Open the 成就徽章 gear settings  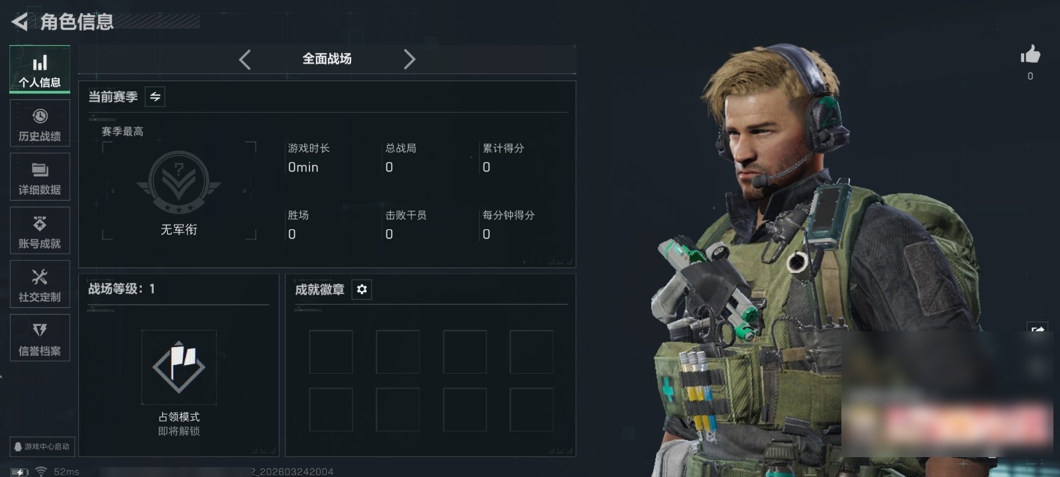[362, 290]
